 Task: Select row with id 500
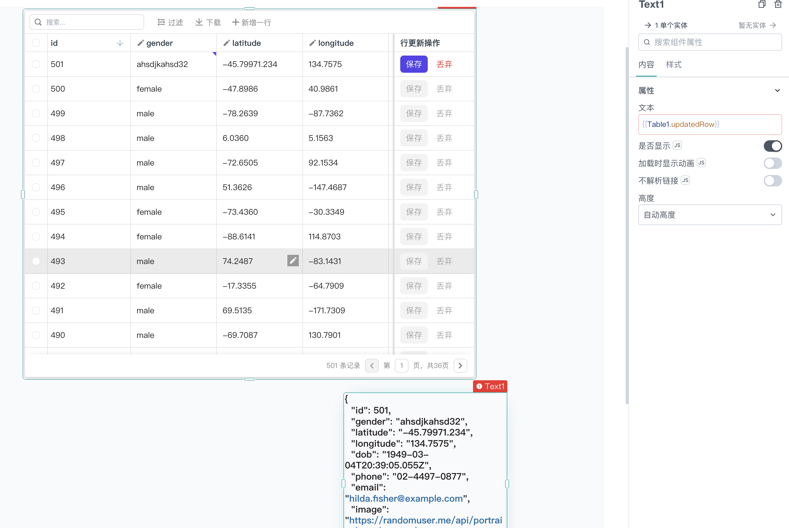[36, 88]
